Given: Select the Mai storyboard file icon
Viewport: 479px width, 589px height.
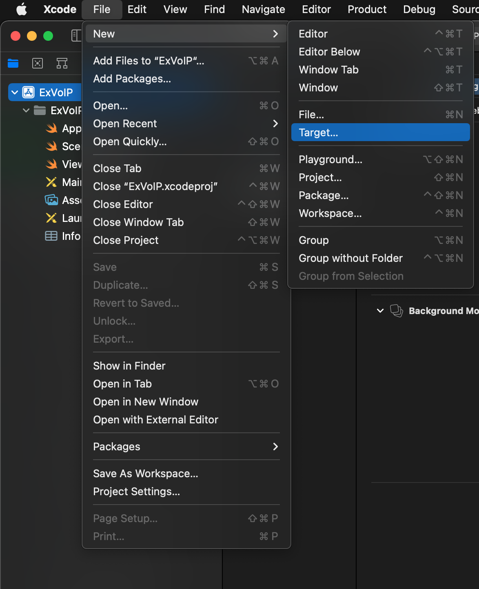Looking at the screenshot, I should tap(51, 182).
